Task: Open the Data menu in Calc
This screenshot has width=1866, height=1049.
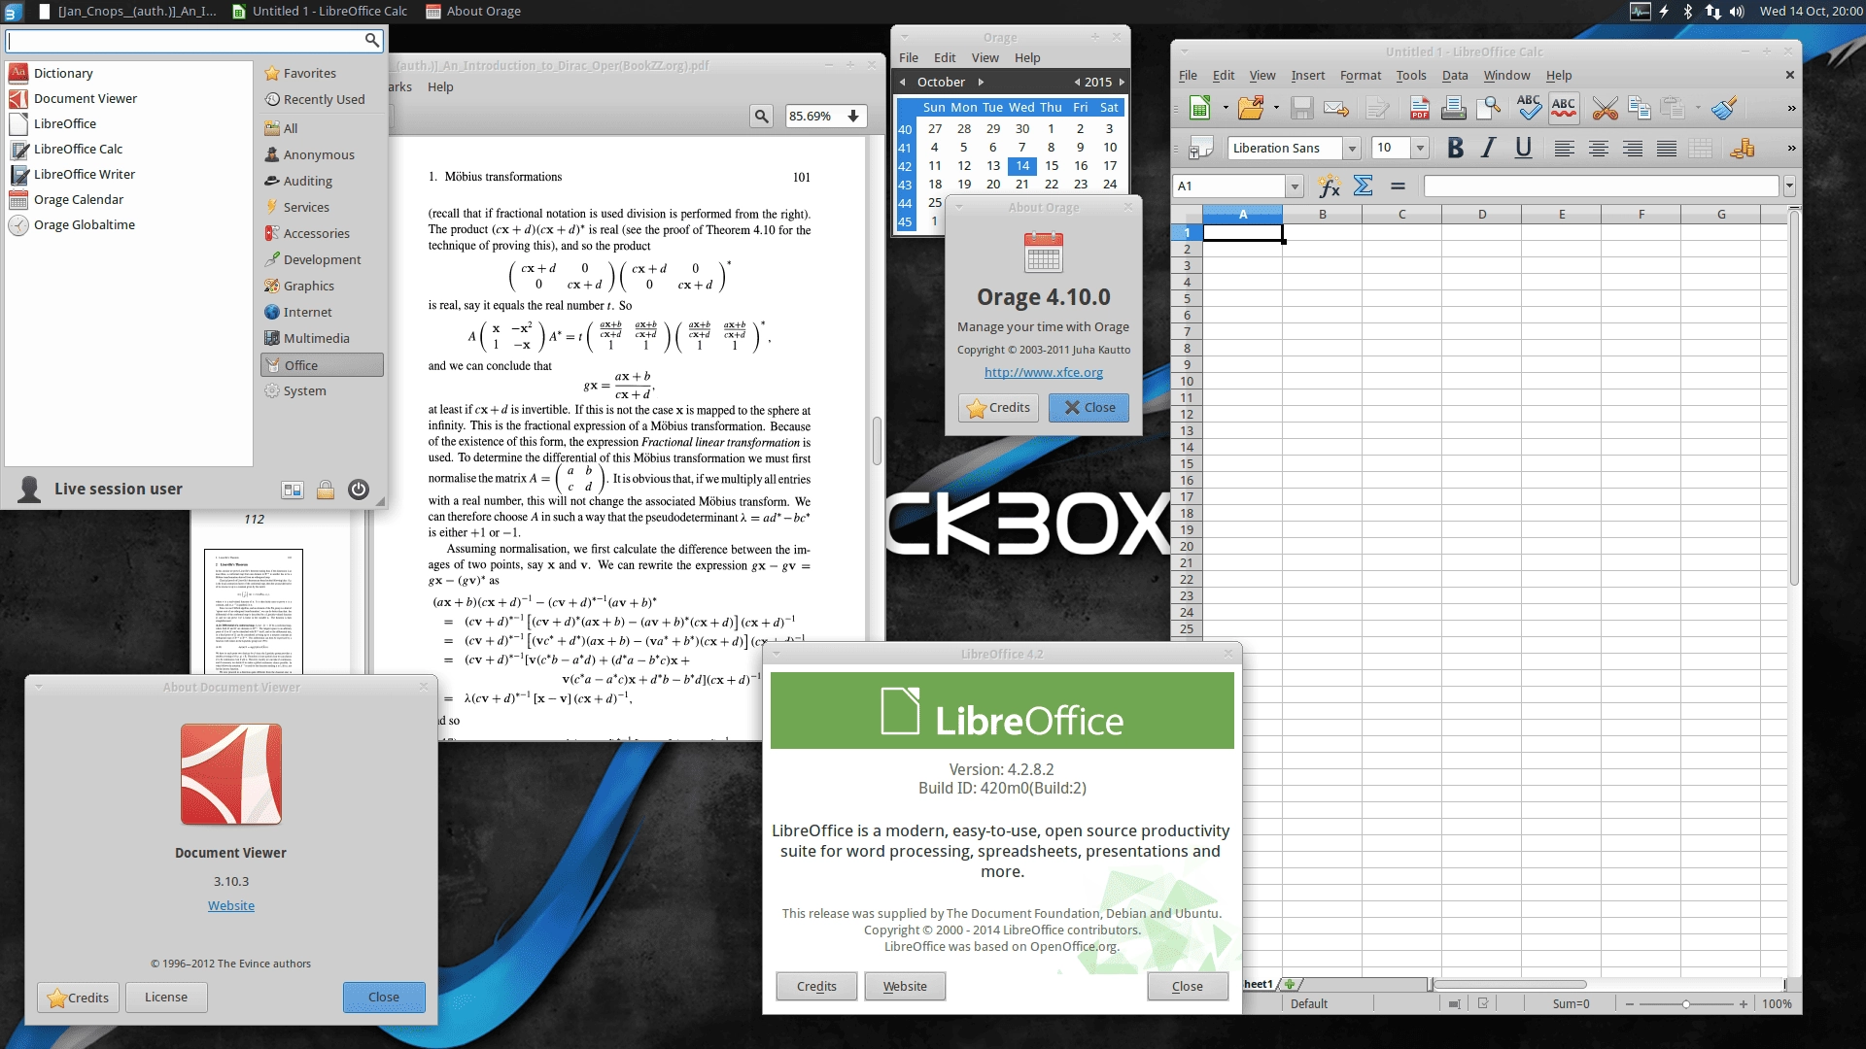Action: [1455, 76]
